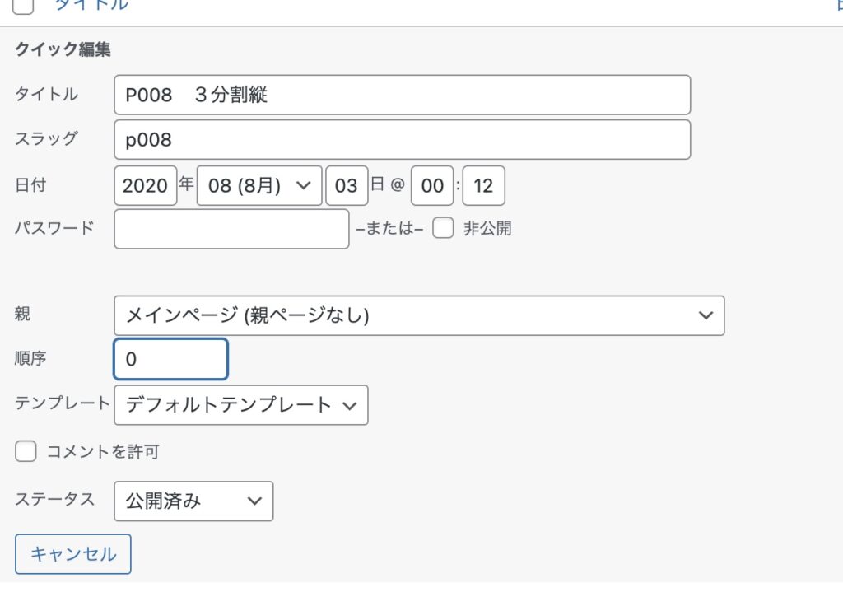Open the テンプレート dropdown
The width and height of the screenshot is (843, 592).
coord(241,404)
